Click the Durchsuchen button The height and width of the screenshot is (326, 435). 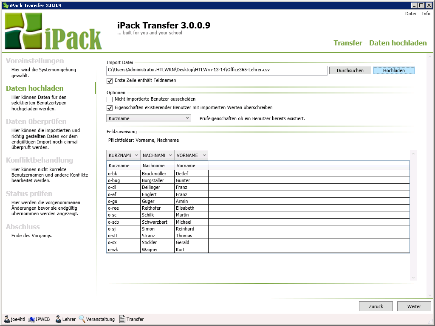(350, 70)
